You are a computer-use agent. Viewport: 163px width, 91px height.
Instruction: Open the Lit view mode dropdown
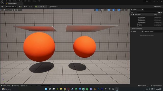[15, 10]
